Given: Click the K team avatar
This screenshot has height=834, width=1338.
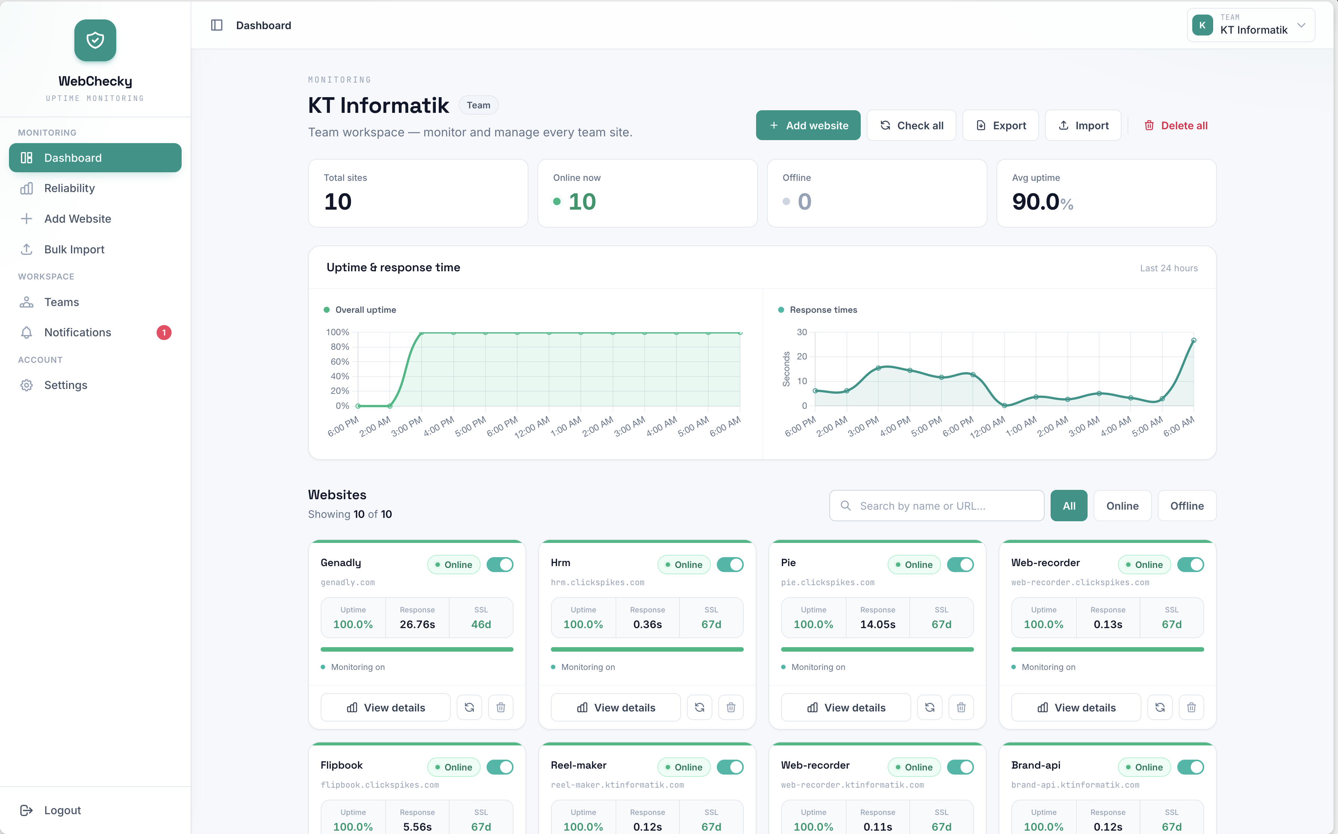Looking at the screenshot, I should click(x=1202, y=25).
